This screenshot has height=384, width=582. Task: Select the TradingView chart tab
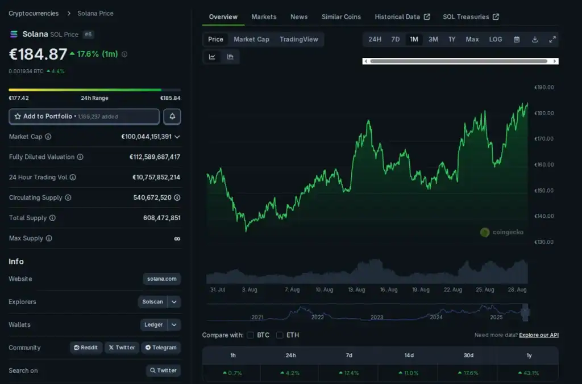point(299,39)
